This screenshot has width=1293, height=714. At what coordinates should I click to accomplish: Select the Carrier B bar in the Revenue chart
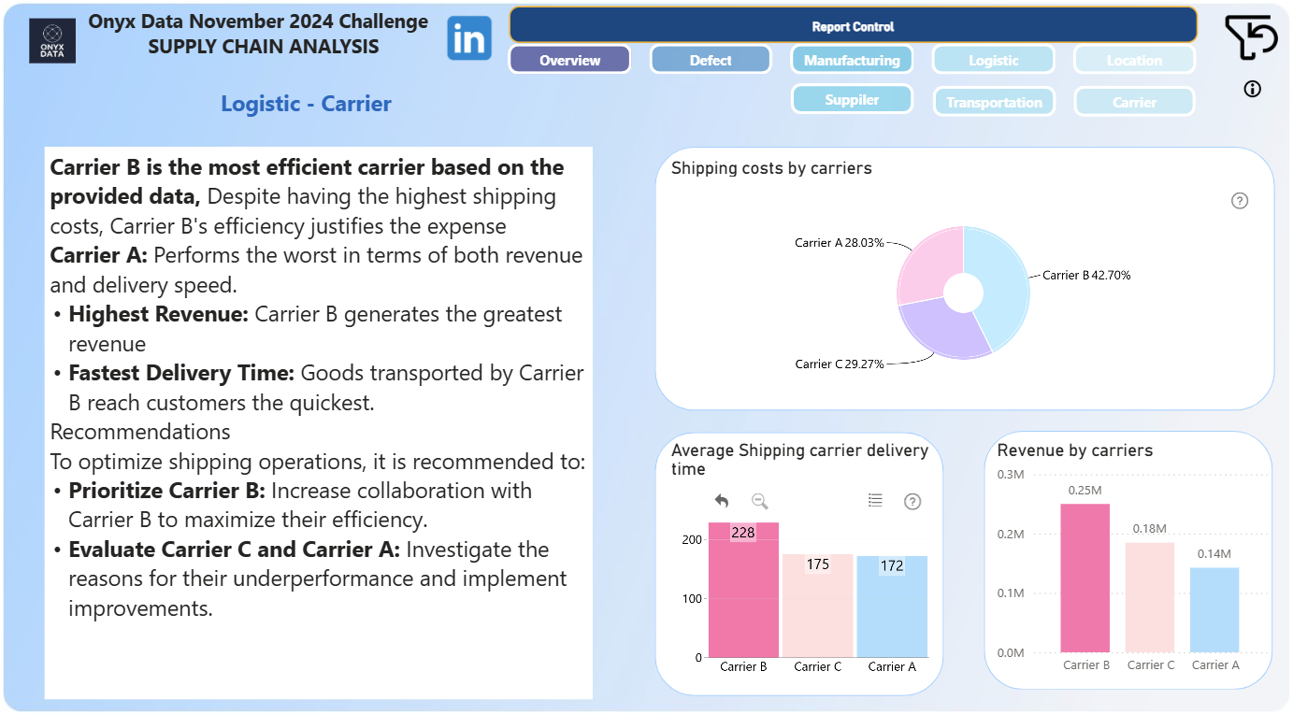[x=1085, y=578]
